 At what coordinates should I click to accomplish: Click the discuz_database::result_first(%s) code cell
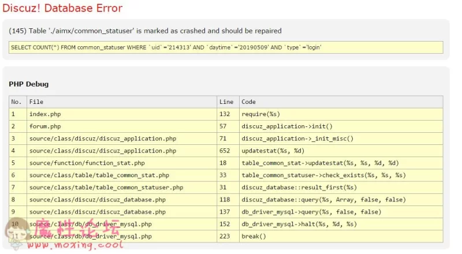(x=341, y=188)
